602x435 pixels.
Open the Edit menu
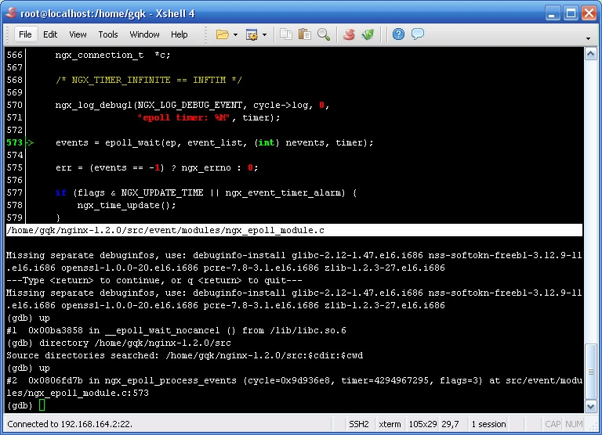[x=50, y=34]
